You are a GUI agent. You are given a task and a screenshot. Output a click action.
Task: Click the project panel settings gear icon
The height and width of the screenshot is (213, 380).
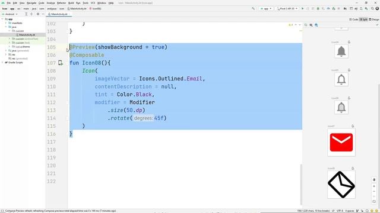[x=38, y=14]
